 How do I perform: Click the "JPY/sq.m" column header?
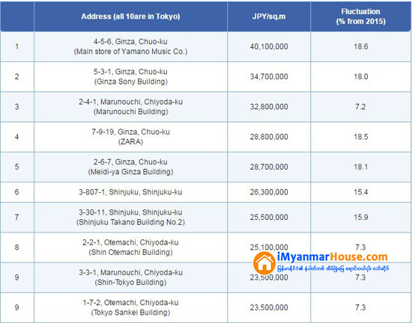pos(269,16)
